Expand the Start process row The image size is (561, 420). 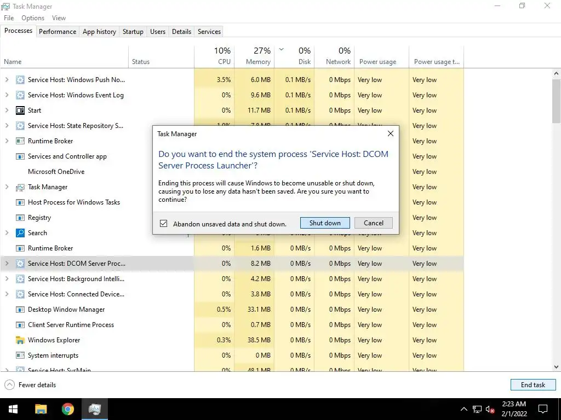coord(7,110)
